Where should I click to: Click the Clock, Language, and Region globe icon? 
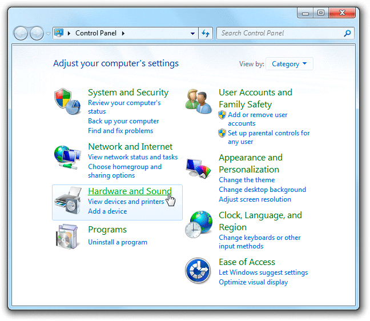[x=199, y=224]
